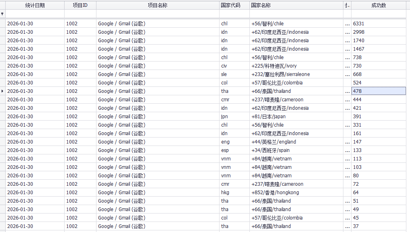
Task: Select the cell with value 524
Action: click(379, 83)
